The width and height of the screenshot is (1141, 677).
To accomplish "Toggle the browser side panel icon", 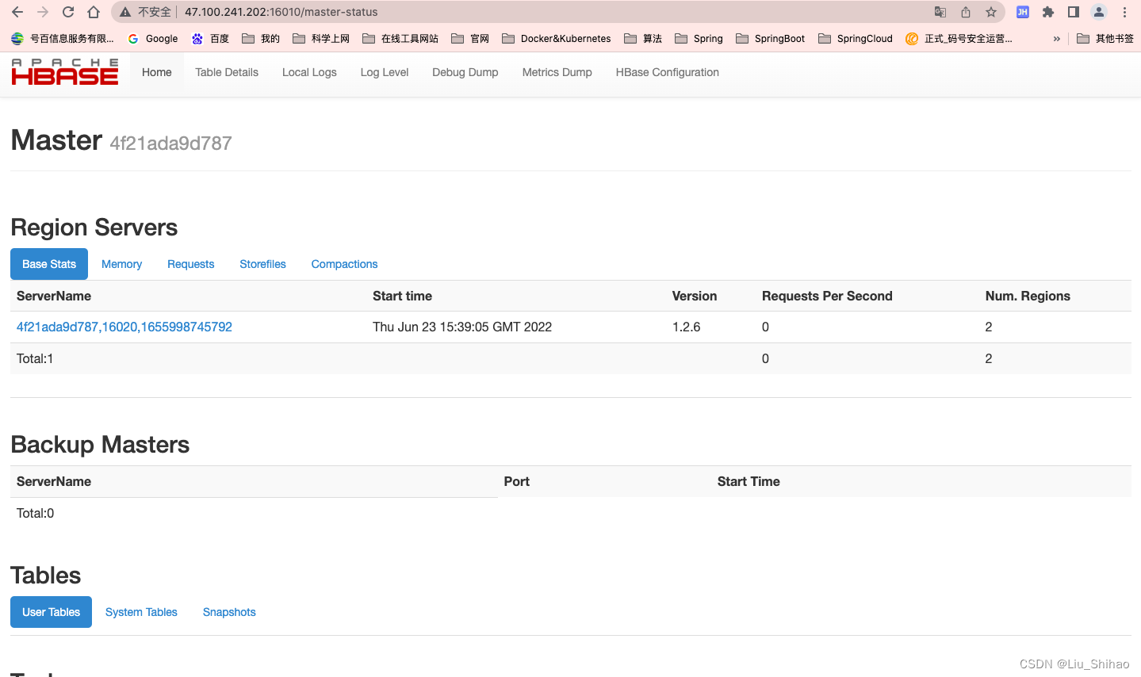I will click(1074, 12).
